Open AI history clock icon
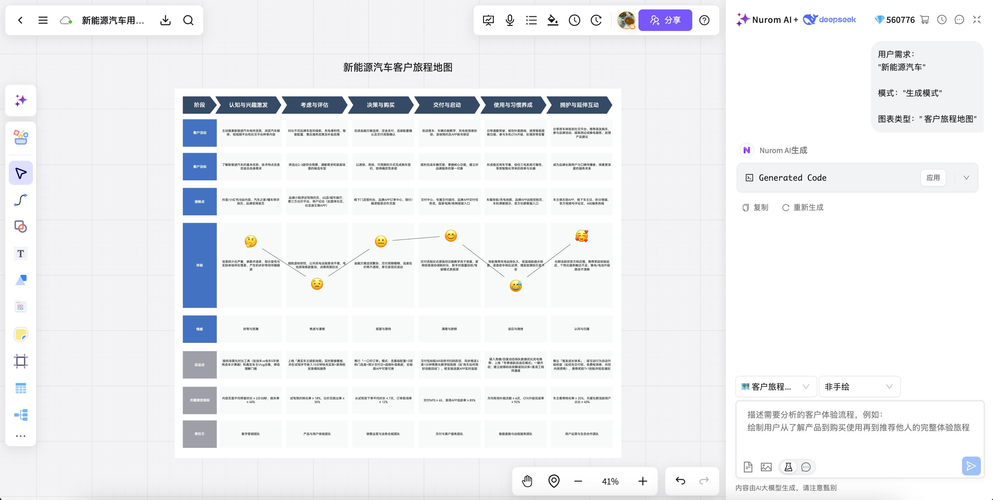993x500 pixels. pyautogui.click(x=942, y=20)
